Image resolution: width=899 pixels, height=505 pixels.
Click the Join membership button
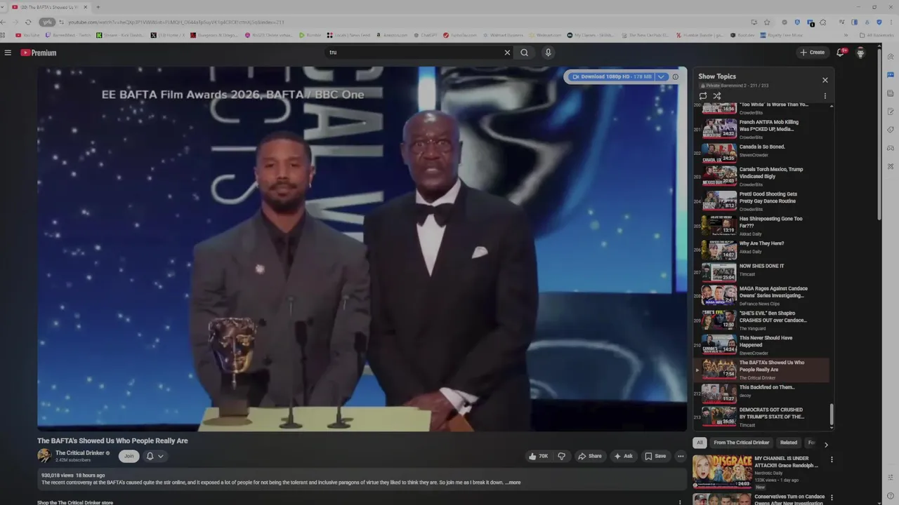[129, 456]
